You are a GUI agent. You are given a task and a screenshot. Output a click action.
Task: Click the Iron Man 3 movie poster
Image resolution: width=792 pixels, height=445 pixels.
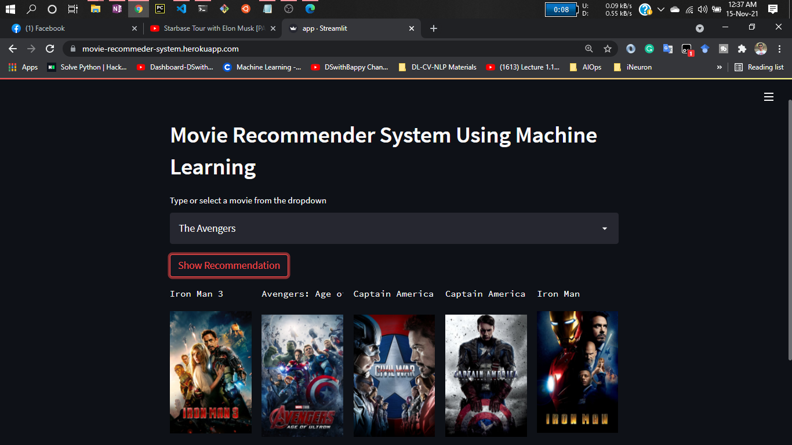(210, 372)
